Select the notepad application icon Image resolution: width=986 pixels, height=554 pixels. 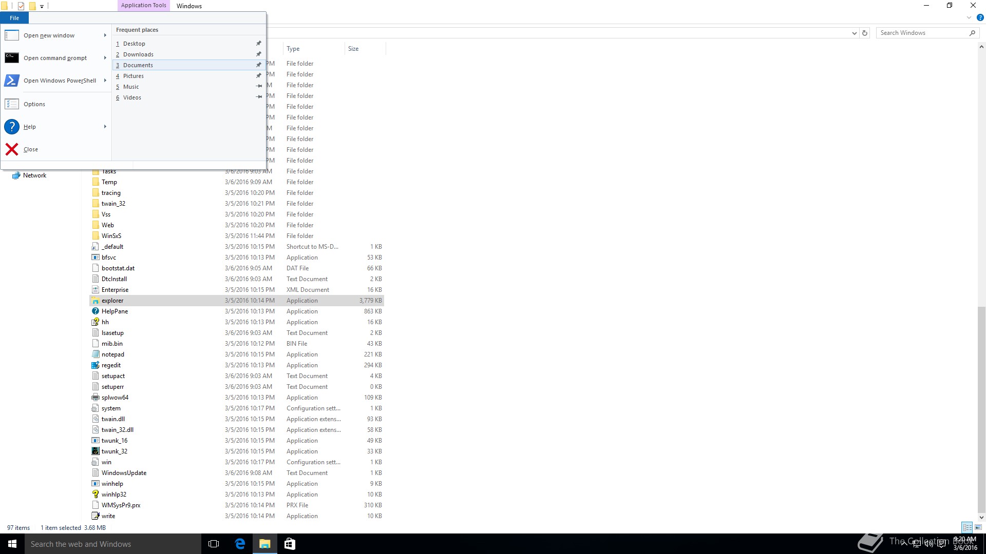95,354
